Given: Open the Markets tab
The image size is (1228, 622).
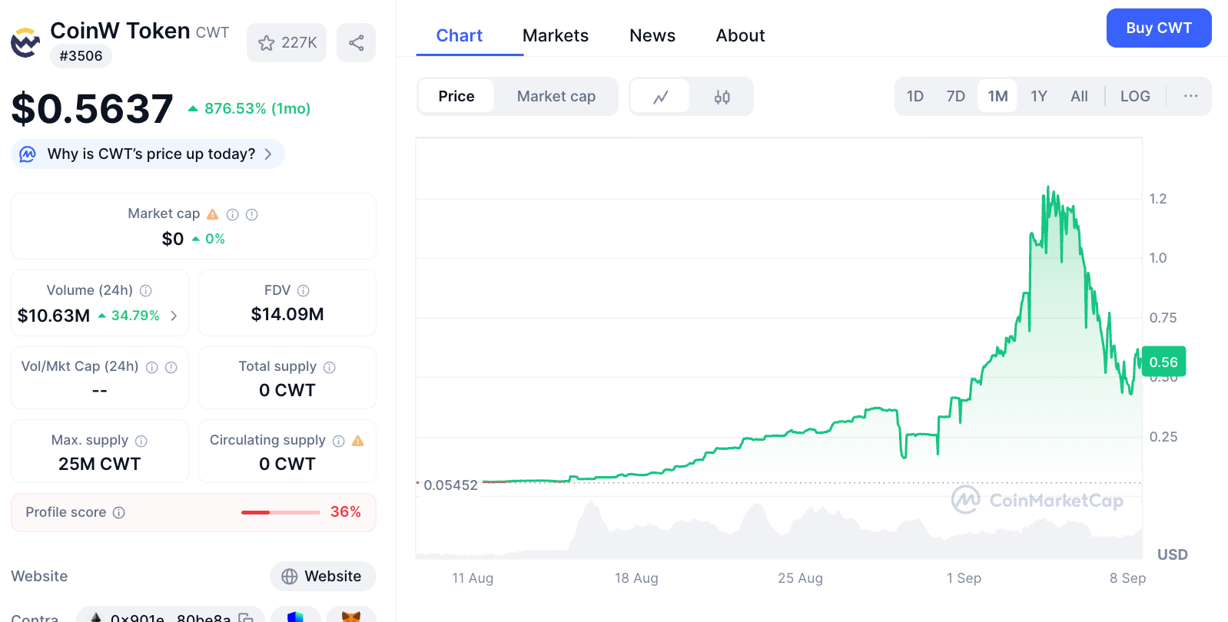Looking at the screenshot, I should point(555,36).
